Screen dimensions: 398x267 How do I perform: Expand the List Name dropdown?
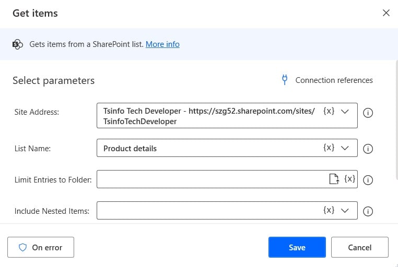click(345, 148)
